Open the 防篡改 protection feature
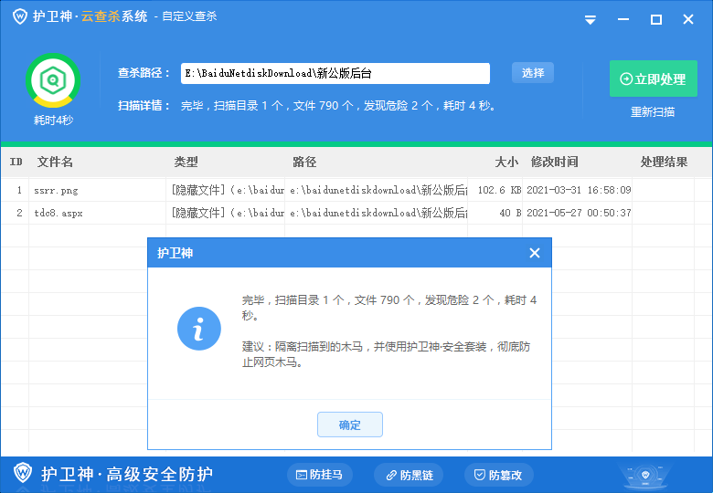 click(498, 475)
